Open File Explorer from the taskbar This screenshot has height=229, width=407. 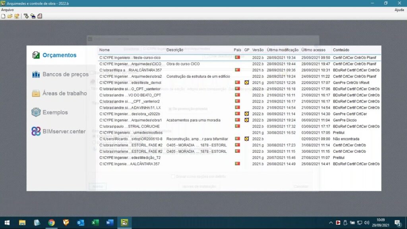(x=22, y=222)
